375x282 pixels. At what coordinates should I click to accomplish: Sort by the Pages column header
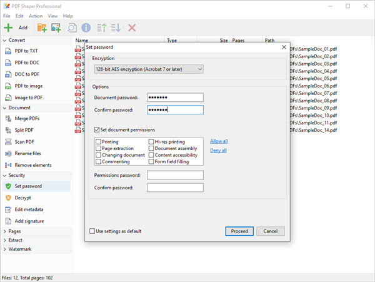coord(238,40)
